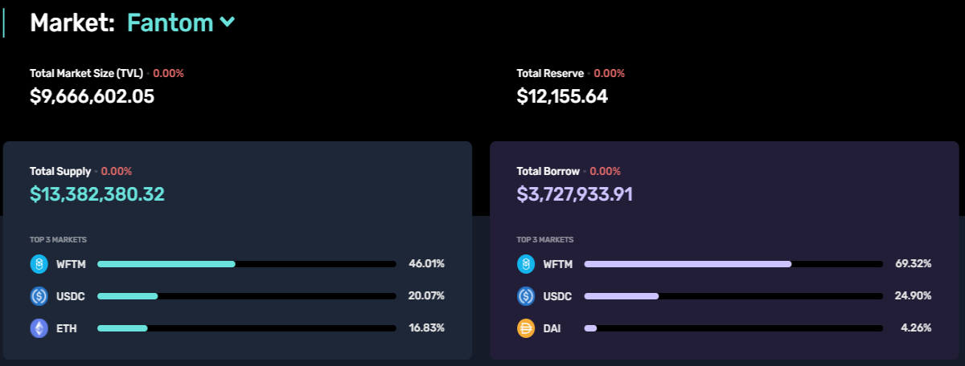Viewport: 965px width, 366px height.
Task: Click the 24.90% USDC borrow share
Action: [x=914, y=296]
